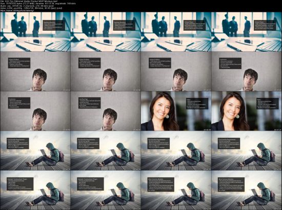This screenshot has width=282, height=210.
Task: Click the Video codec info line
Action: (31, 8)
